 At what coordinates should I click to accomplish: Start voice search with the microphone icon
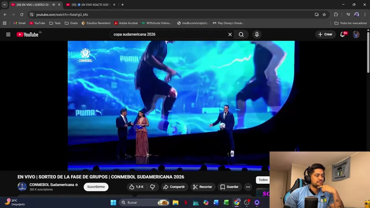tap(257, 34)
